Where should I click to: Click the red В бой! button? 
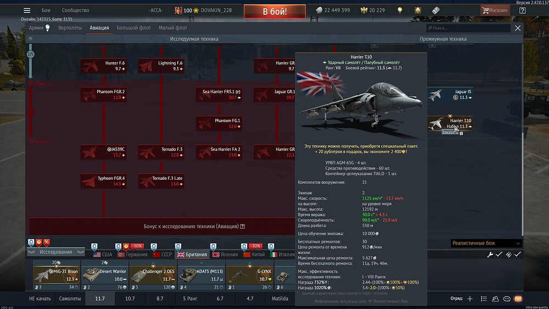pyautogui.click(x=274, y=11)
